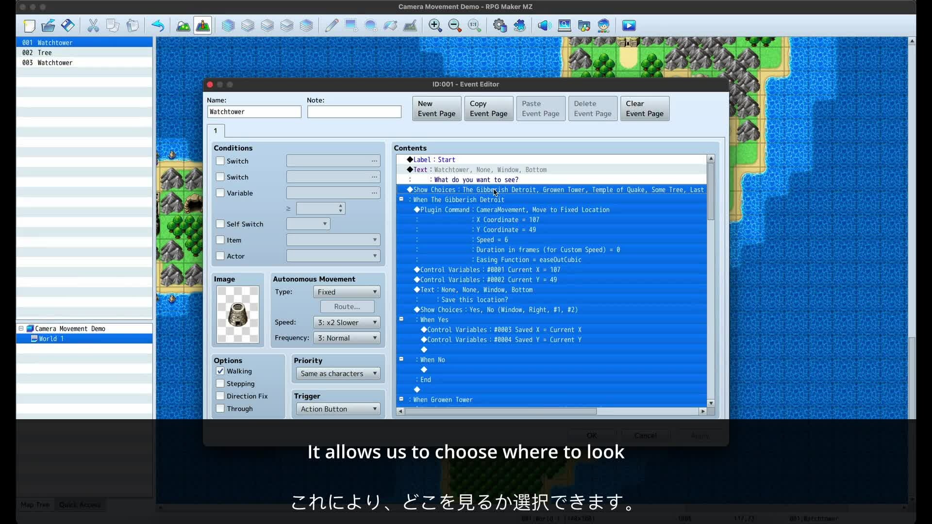Screen dimensions: 932x524
Task: Click the New Event Page button
Action: click(436, 109)
